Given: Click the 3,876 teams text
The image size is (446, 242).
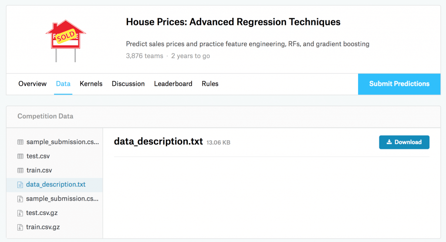Looking at the screenshot, I should [x=145, y=56].
